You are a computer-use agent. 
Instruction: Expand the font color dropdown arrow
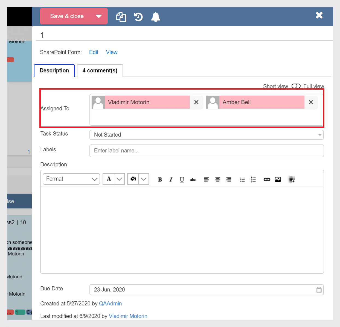pos(119,179)
